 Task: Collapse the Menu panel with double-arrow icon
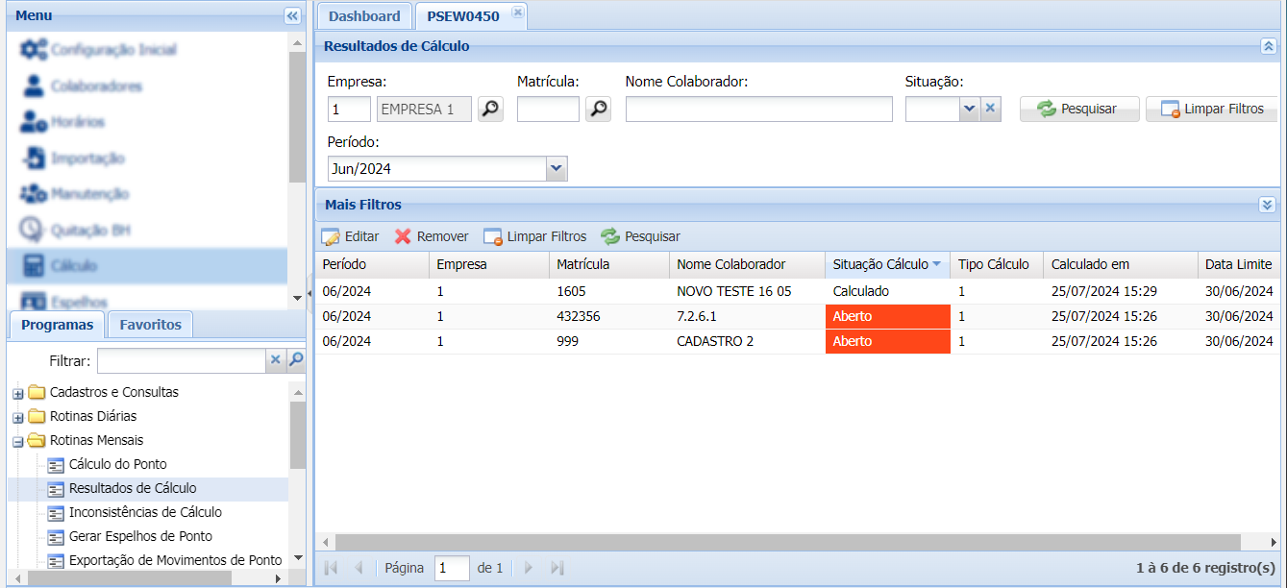(x=292, y=15)
